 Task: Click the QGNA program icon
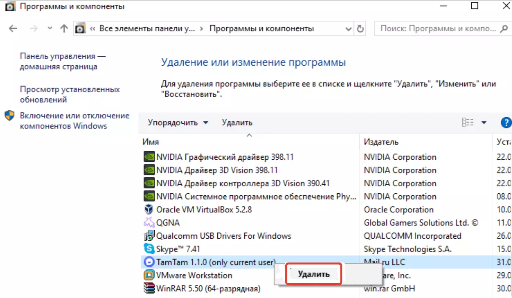coord(149,223)
